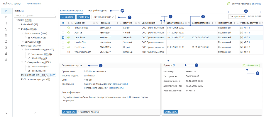Focus the Поиск по группам search field
This screenshot has height=117, width=264.
click(x=33, y=16)
